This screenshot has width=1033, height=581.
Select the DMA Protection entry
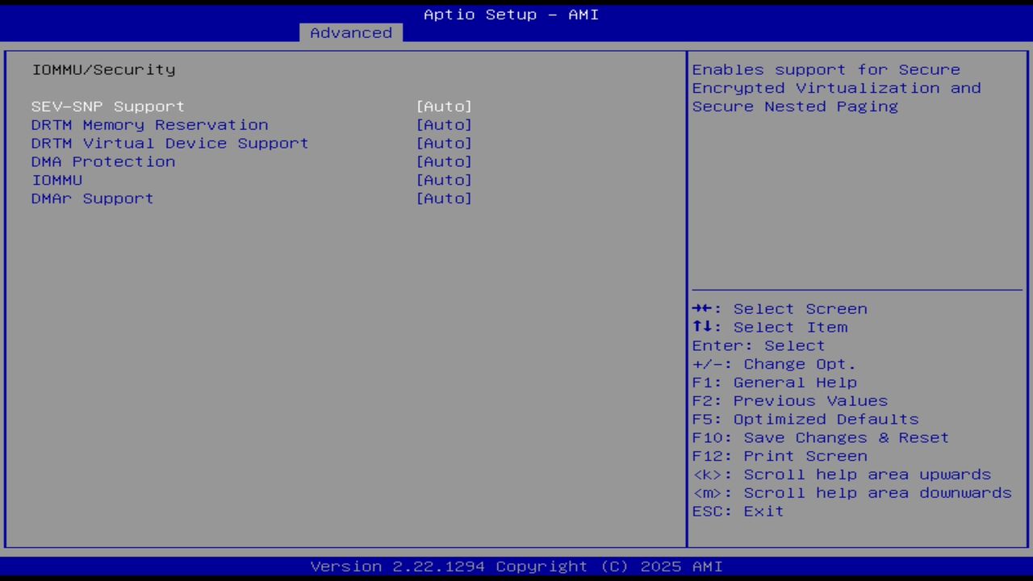coord(102,161)
